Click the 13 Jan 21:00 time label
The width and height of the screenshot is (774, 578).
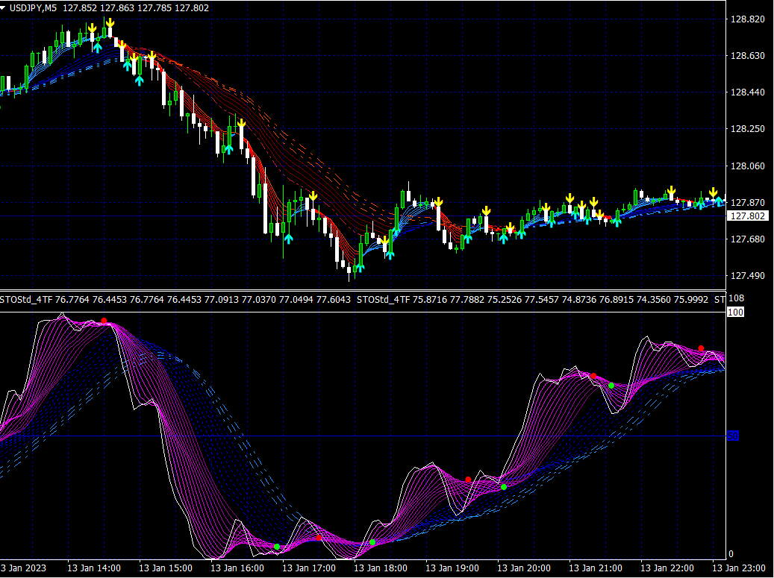[596, 568]
